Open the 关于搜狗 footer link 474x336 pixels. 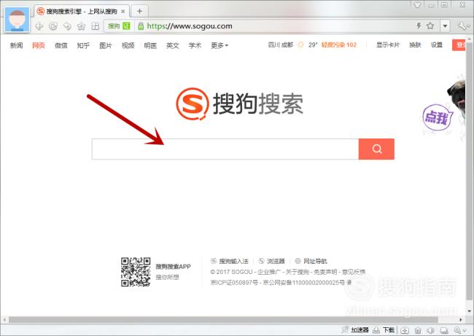tap(297, 272)
